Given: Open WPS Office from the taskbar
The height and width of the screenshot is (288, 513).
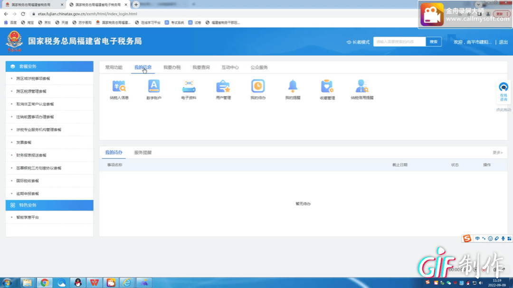Looking at the screenshot, I should (94, 282).
